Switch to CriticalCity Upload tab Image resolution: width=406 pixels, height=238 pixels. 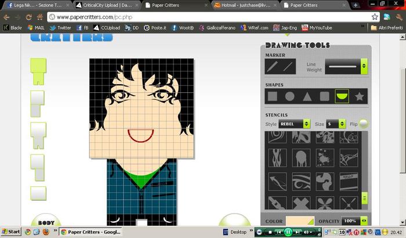tap(107, 5)
